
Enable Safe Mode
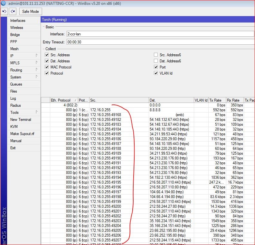(x=30, y=12)
